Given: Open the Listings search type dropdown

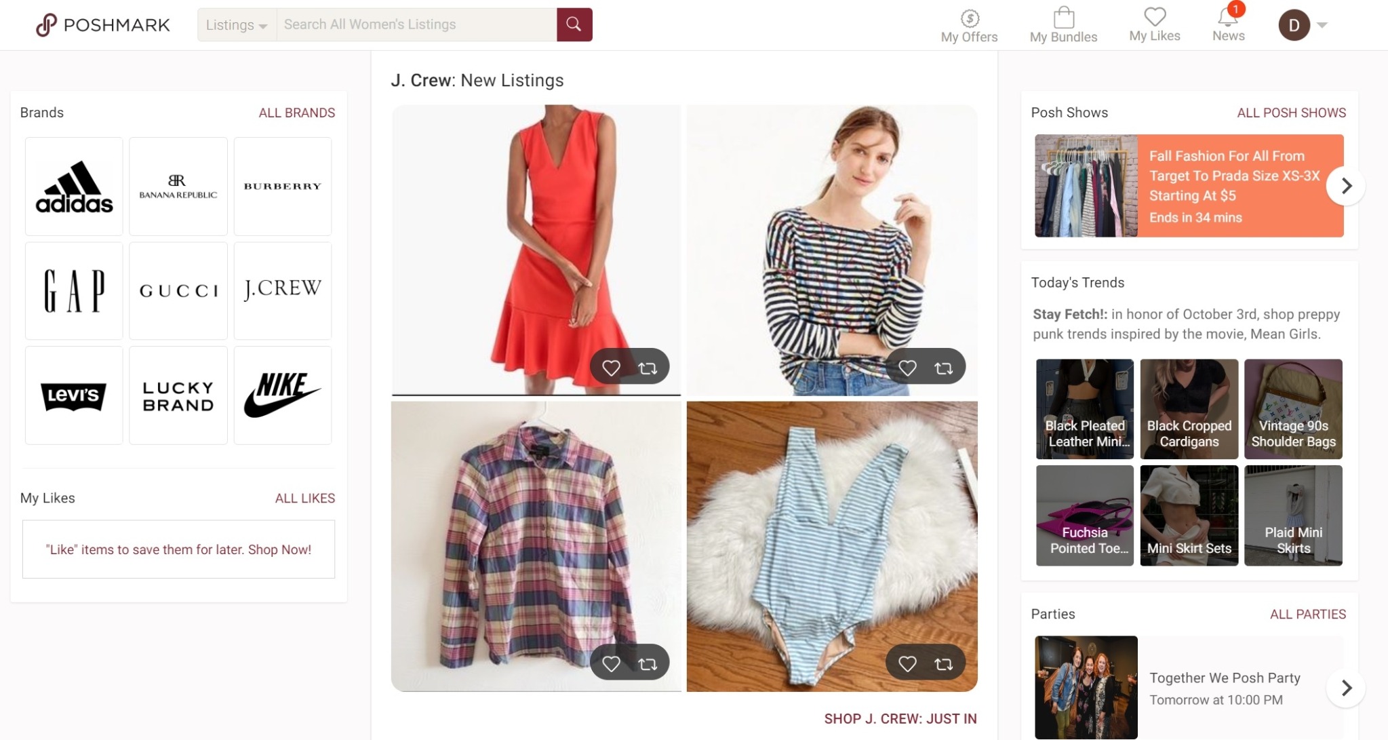Looking at the screenshot, I should (x=237, y=25).
